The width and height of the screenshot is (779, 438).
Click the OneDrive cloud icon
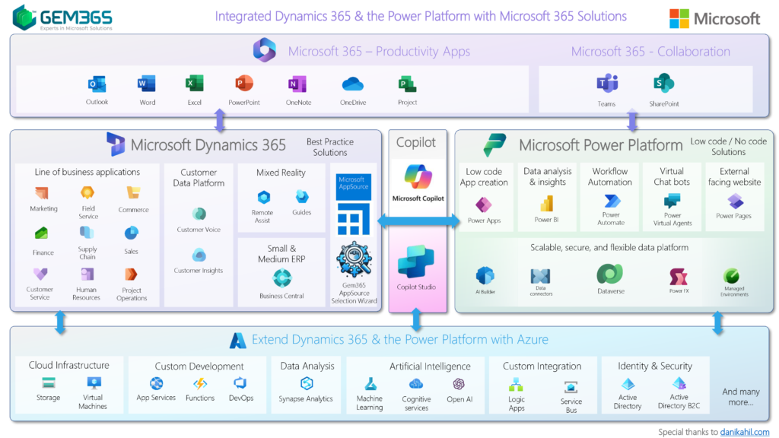[x=353, y=84]
